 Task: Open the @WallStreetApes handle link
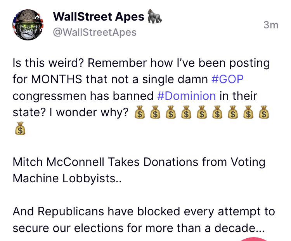pyautogui.click(x=95, y=32)
